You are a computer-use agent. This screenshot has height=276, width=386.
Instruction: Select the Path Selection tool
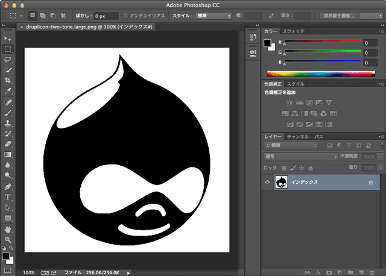[x=8, y=208]
